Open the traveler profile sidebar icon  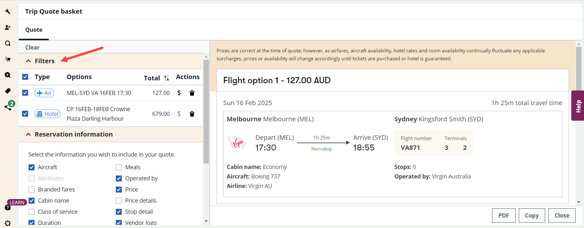[x=8, y=27]
